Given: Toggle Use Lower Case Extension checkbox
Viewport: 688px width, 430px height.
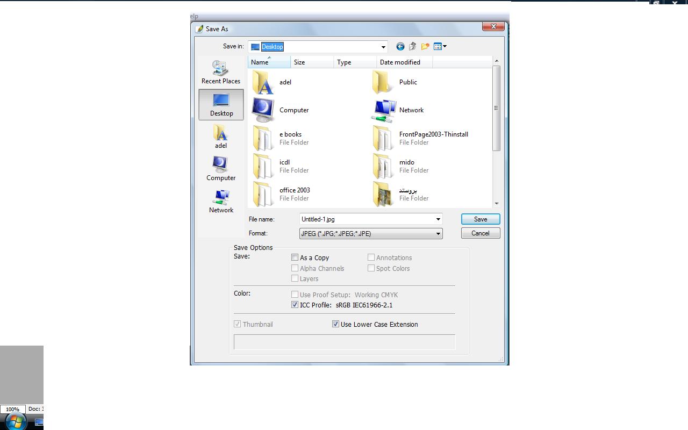Looking at the screenshot, I should click(x=335, y=324).
